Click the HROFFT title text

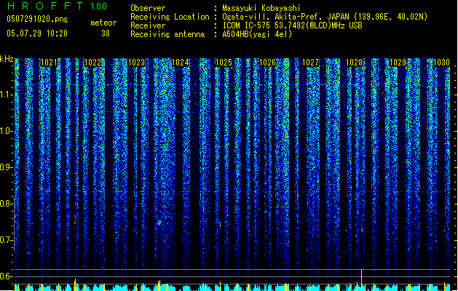(45, 6)
